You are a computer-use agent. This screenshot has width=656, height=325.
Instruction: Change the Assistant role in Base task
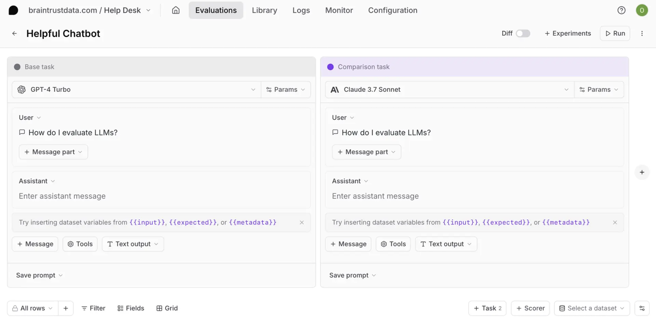point(37,181)
